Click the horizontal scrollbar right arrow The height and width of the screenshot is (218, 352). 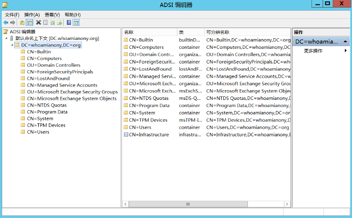pos(287,204)
